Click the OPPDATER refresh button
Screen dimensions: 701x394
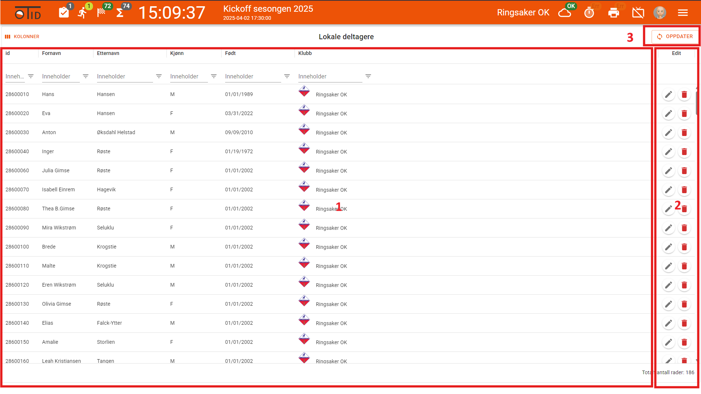(x=675, y=37)
